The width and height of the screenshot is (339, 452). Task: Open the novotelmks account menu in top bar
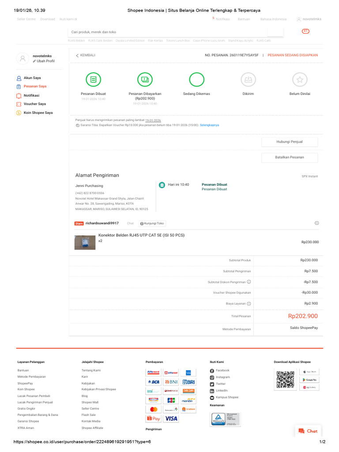tap(312, 19)
